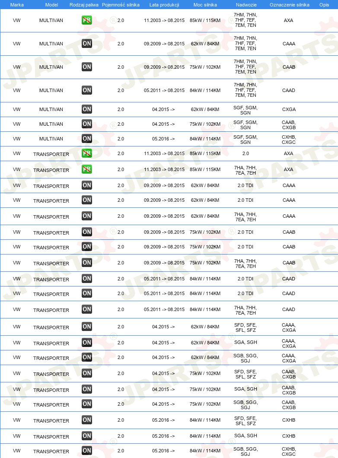This screenshot has height=458, width=338.
Task: Click the ON icon in Multivan CXHB, CXGC row
Action: pyautogui.click(x=87, y=138)
